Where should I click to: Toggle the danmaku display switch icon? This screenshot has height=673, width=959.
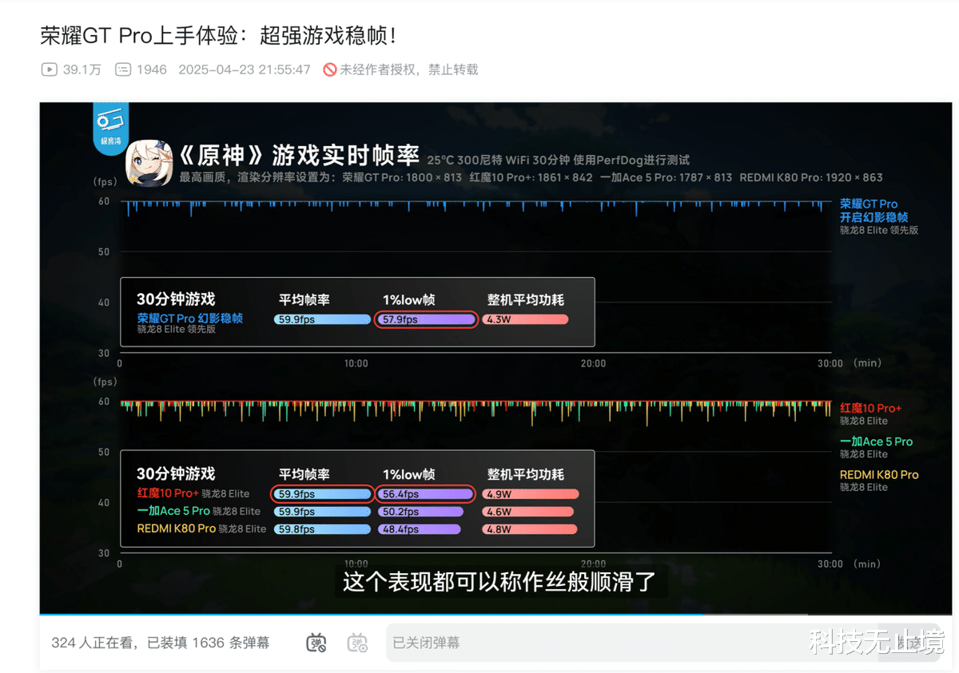pyautogui.click(x=317, y=643)
